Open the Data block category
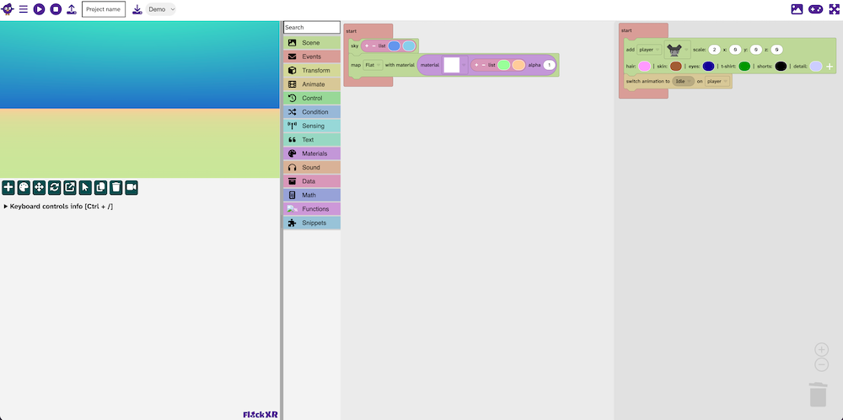843x420 pixels. (x=312, y=181)
